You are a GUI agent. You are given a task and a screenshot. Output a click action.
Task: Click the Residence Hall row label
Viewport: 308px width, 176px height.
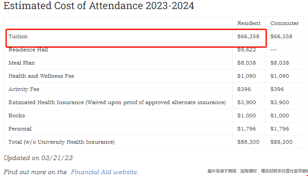28,50
